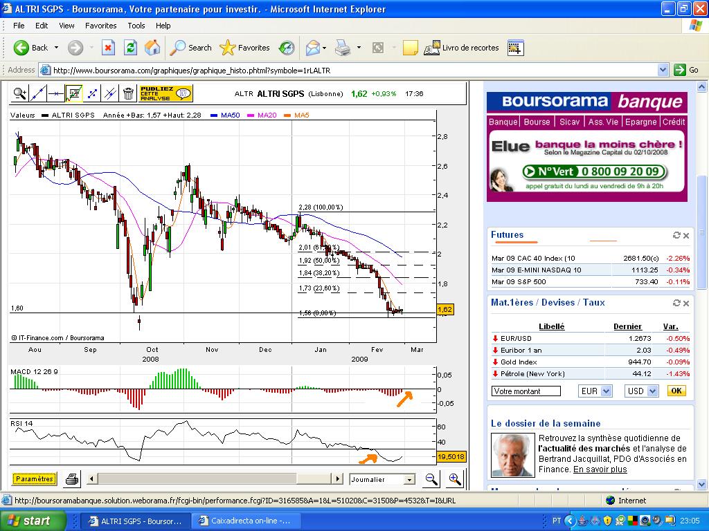The width and height of the screenshot is (709, 531).
Task: Click the address bar URL field
Action: [x=348, y=71]
